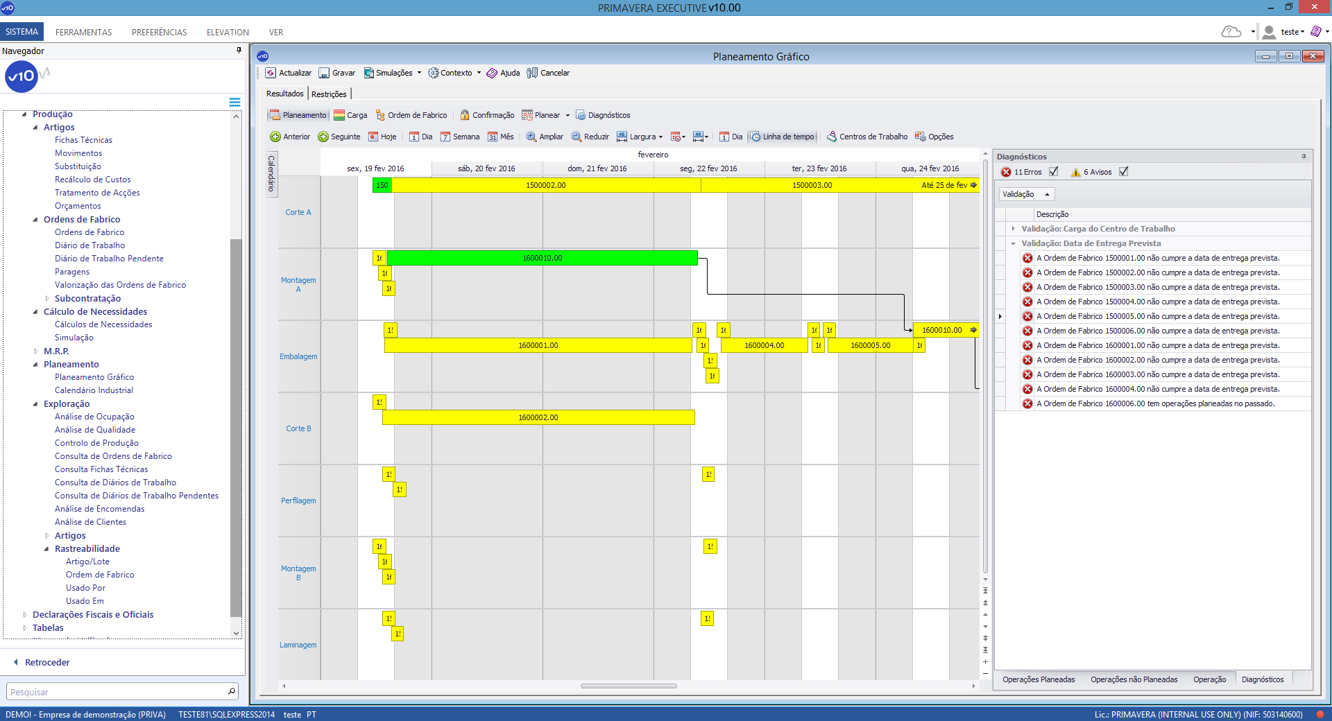1332x721 pixels.
Task: Click the Retroceder link
Action: (x=47, y=662)
